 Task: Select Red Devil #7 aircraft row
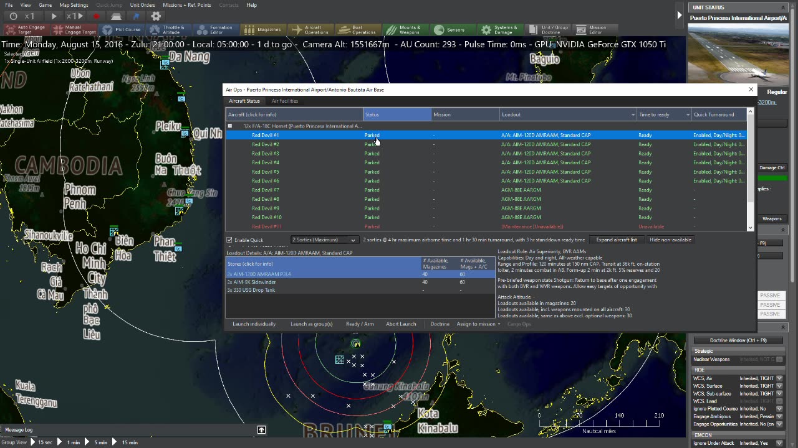pos(486,190)
